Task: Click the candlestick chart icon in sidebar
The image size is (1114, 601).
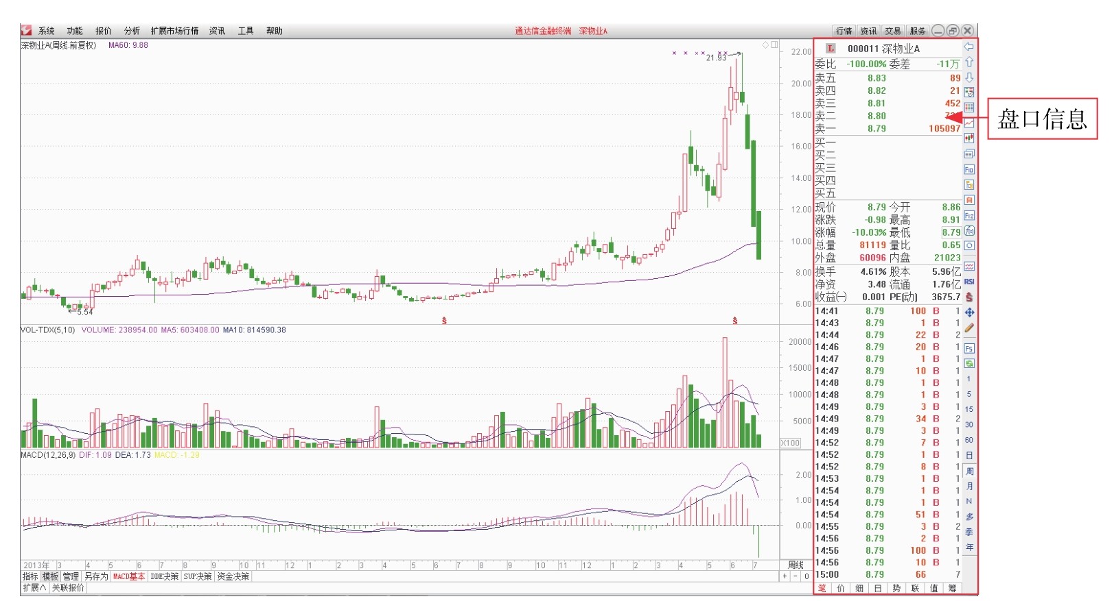Action: click(x=968, y=138)
